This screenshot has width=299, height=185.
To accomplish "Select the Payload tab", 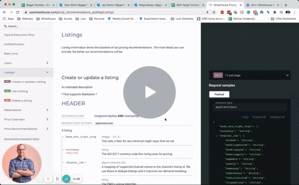I will tap(219, 94).
